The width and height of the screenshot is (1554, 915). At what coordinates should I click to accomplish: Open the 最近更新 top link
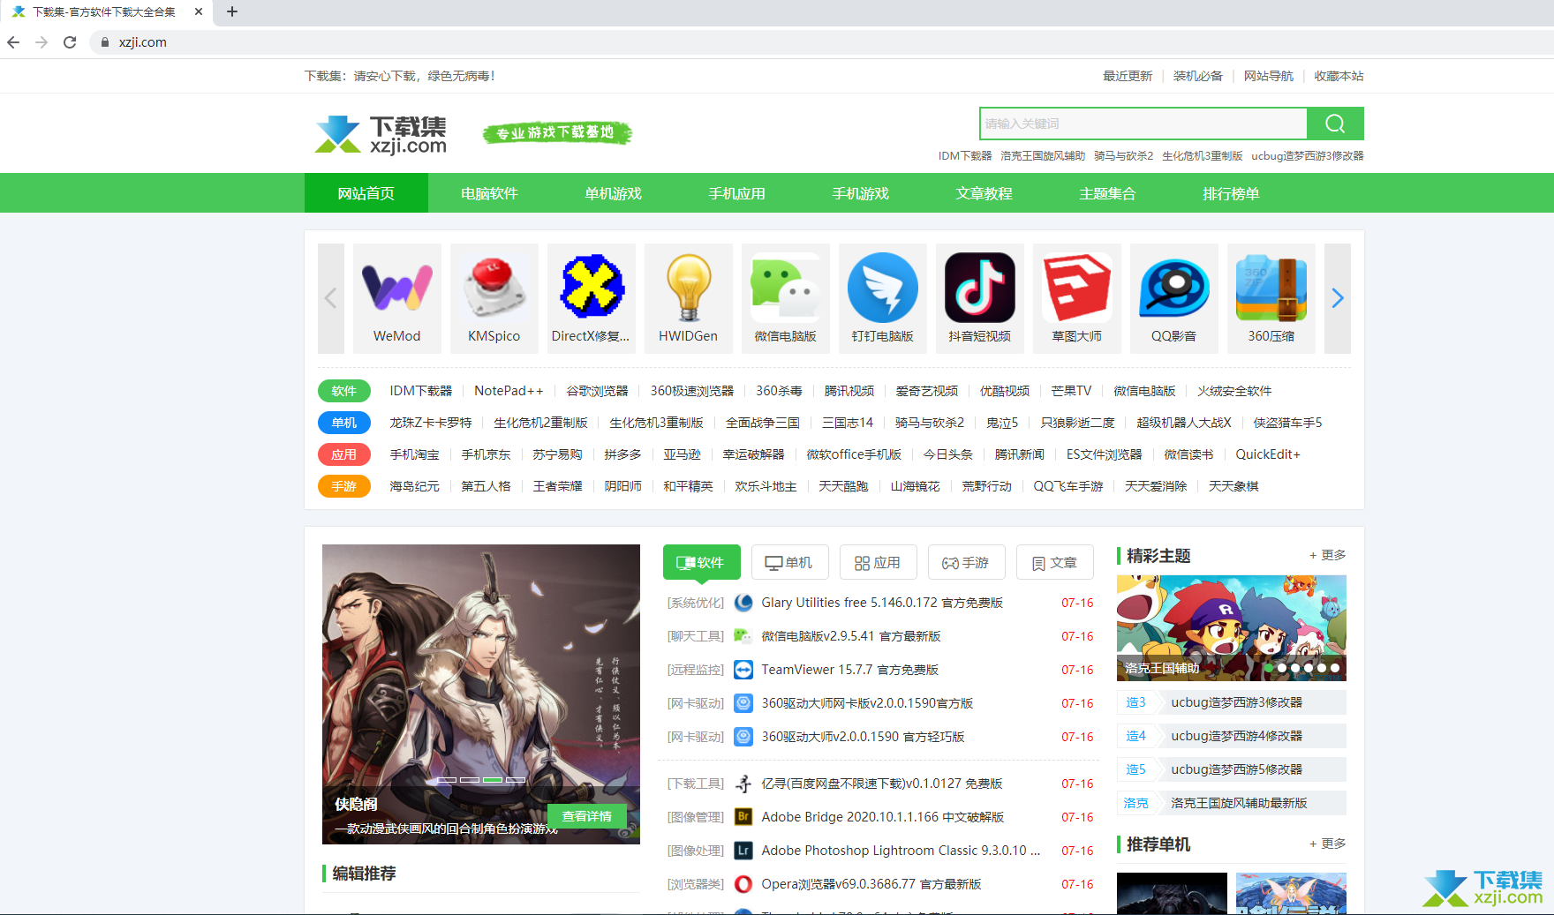point(1128,76)
